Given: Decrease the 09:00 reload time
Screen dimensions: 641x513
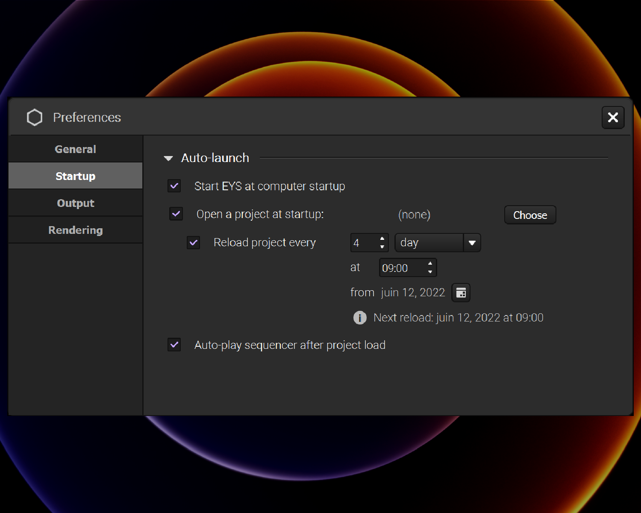Looking at the screenshot, I should point(430,271).
